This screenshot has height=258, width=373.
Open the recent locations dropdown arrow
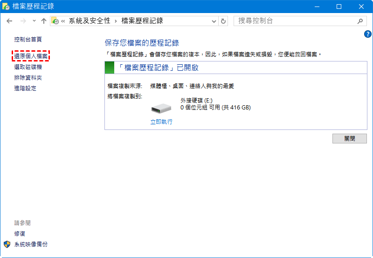(34, 21)
